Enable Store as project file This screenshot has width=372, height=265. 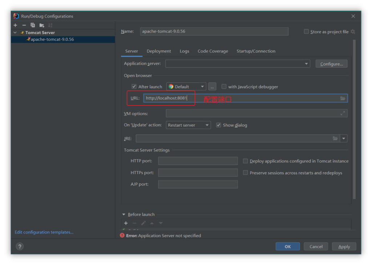tap(306, 32)
